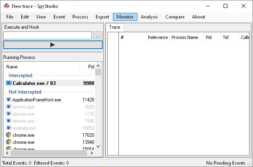
Task: Start execution with the play button
Action: click(53, 45)
